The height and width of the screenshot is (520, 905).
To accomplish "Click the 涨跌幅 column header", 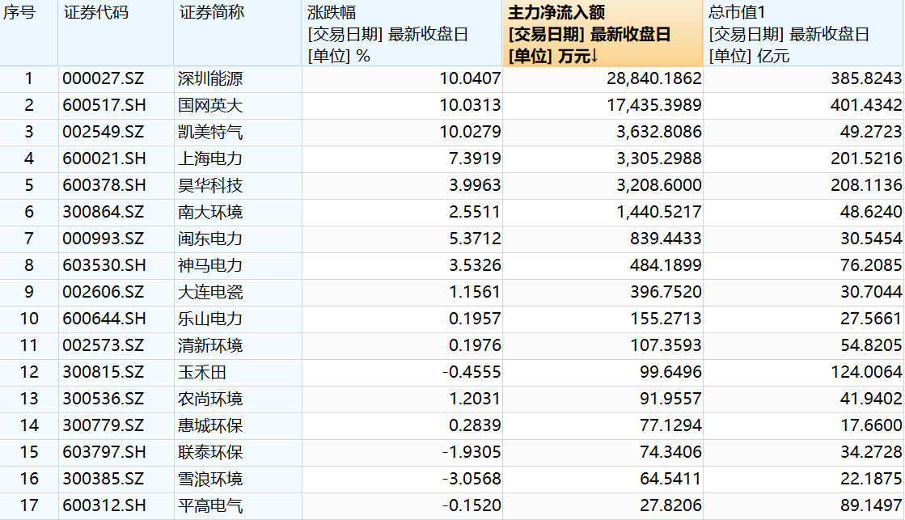I will [402, 33].
